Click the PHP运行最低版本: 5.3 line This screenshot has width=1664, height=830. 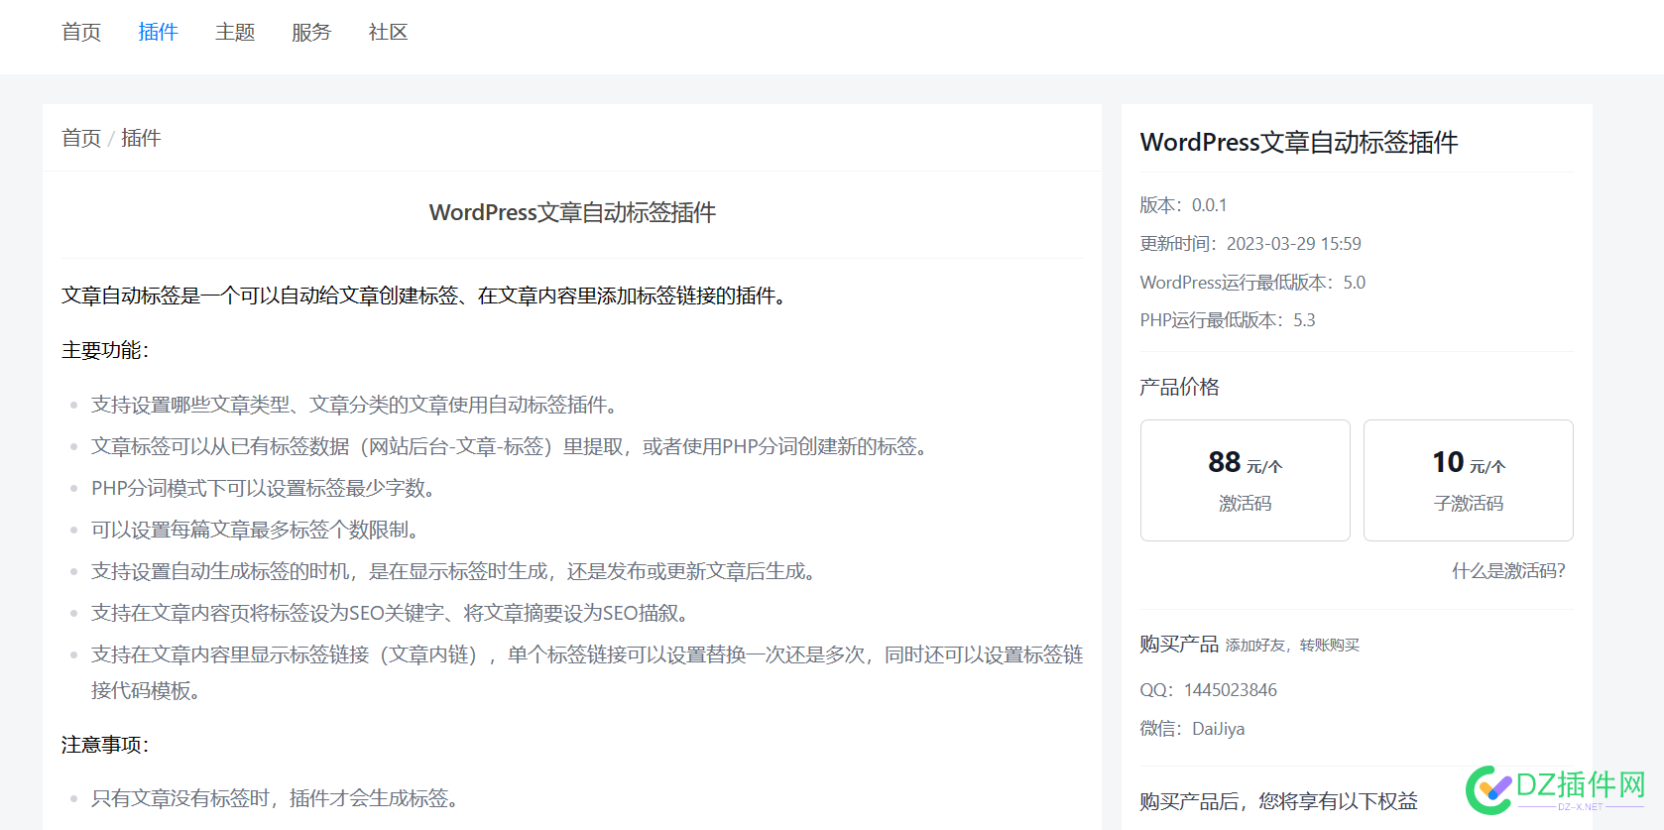(1228, 320)
